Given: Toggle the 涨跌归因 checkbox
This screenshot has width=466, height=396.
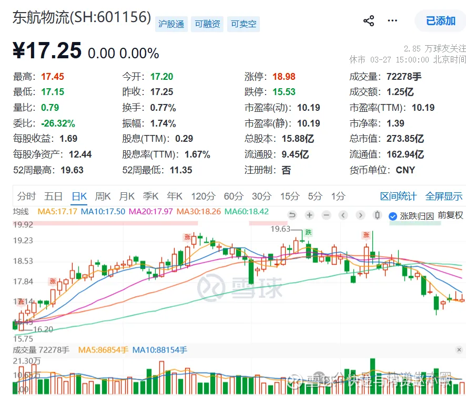Looking at the screenshot, I should [x=393, y=215].
